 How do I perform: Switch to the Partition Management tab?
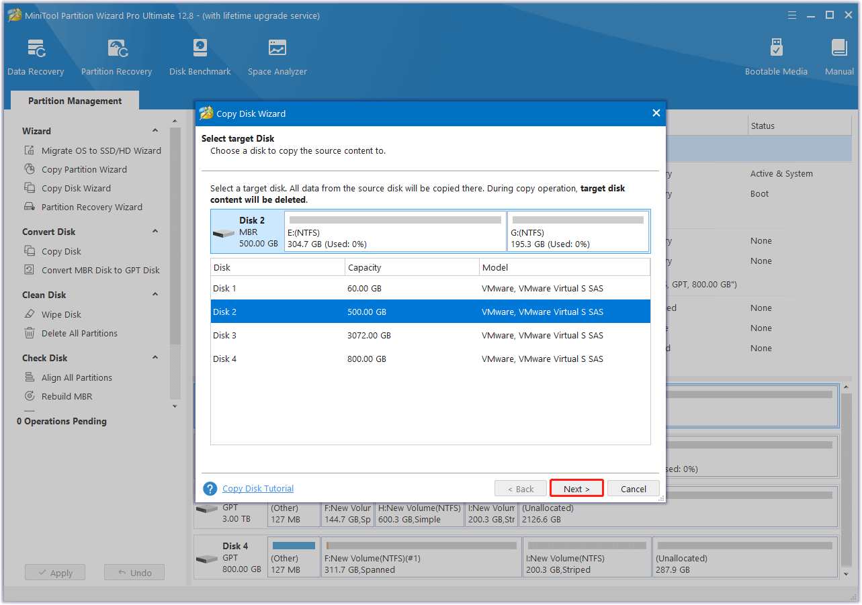75,101
